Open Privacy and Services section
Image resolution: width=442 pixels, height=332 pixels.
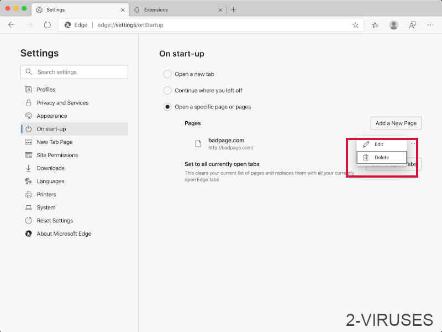point(74,103)
